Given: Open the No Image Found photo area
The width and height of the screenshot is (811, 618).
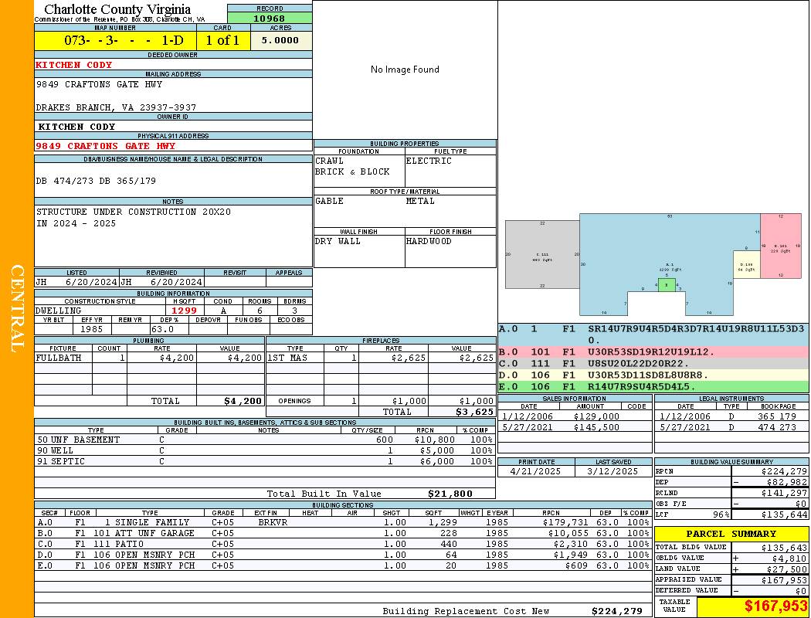Looking at the screenshot, I should tap(405, 70).
